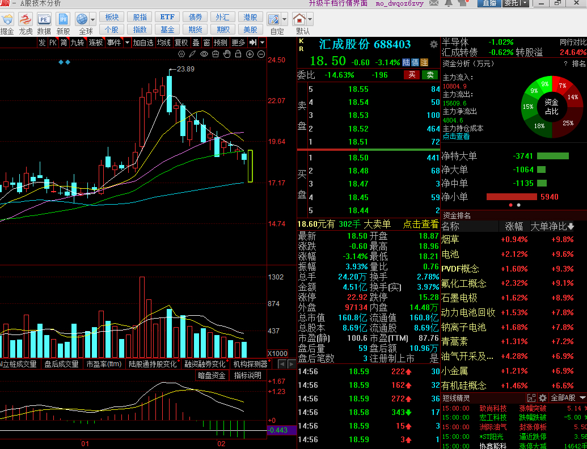Switch to 机构探测器 tab

click(x=250, y=364)
